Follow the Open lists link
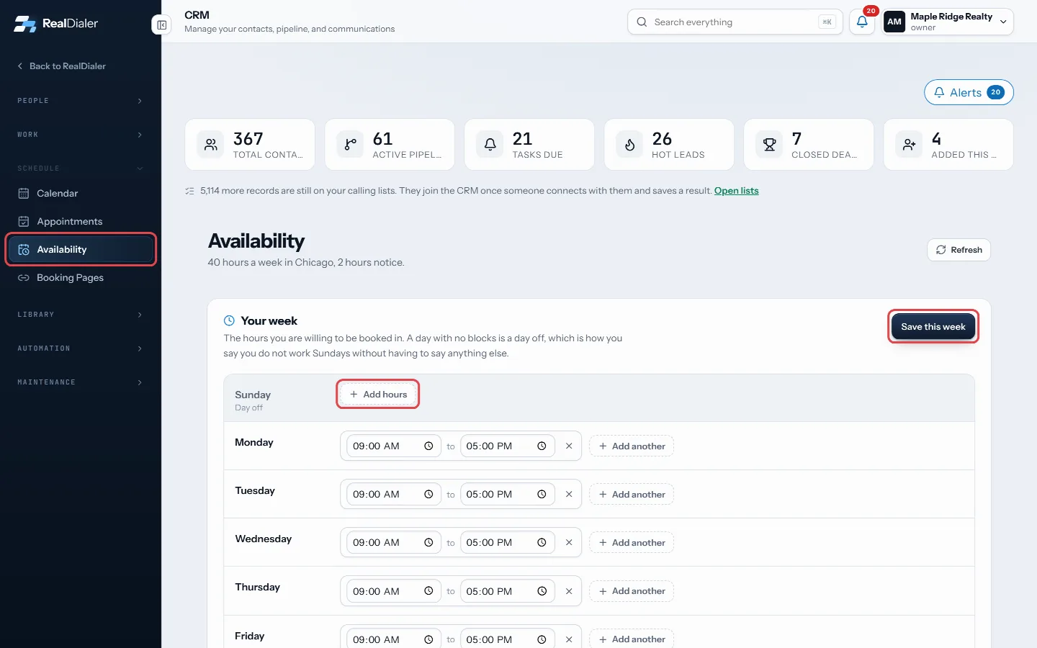 (736, 191)
